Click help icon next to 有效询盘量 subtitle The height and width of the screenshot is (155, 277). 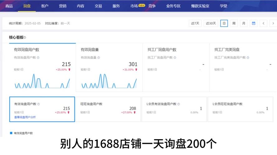tap(98, 57)
